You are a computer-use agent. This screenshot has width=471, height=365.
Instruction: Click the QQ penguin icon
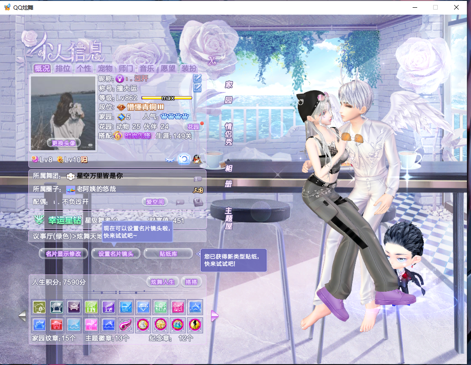point(197,159)
